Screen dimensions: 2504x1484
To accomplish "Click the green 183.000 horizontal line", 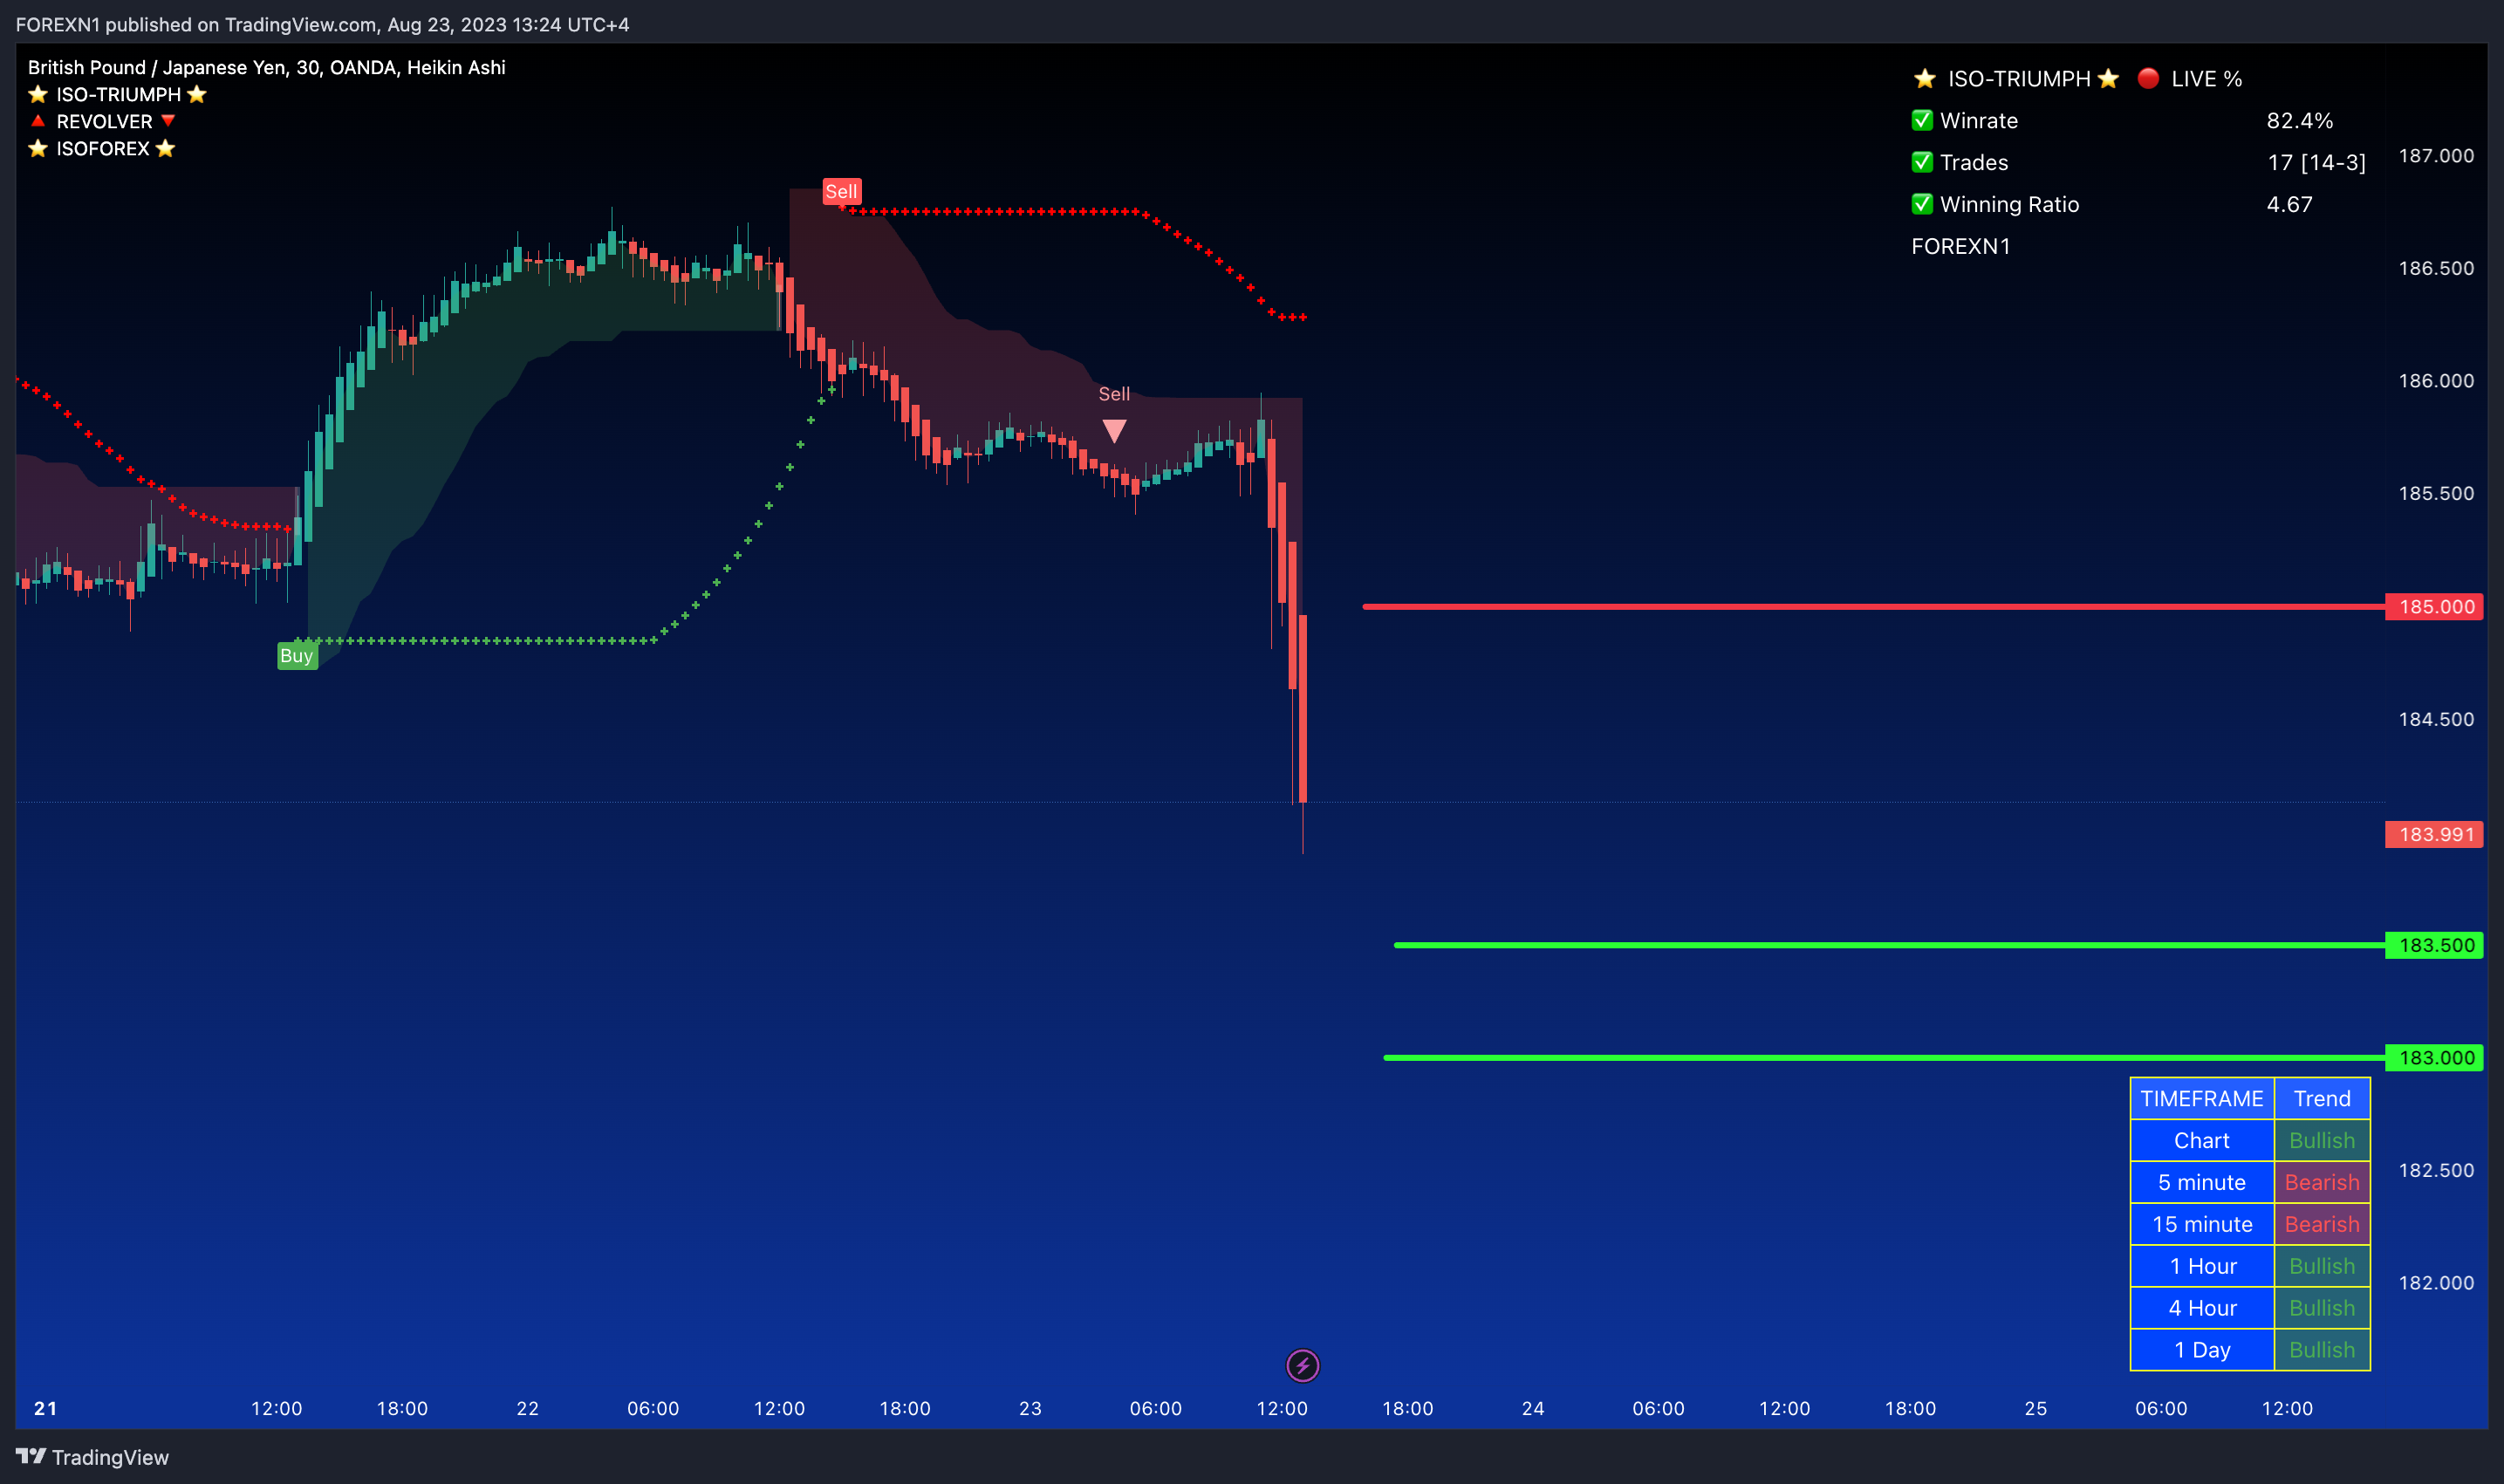I will click(x=1884, y=1058).
